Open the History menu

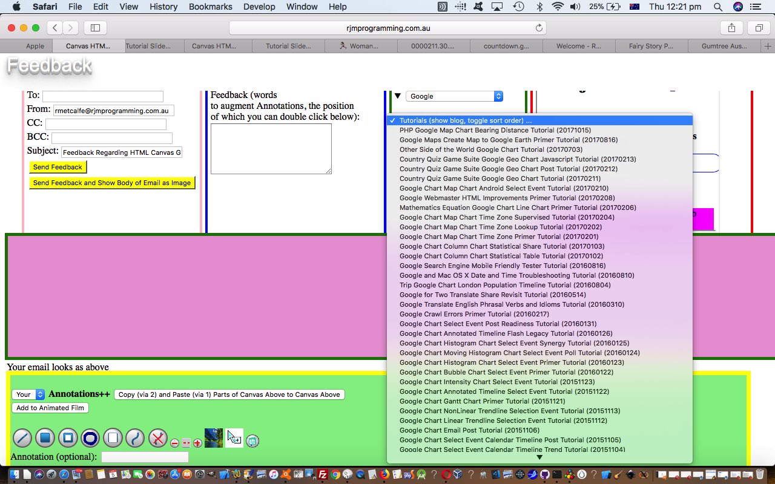pos(163,7)
